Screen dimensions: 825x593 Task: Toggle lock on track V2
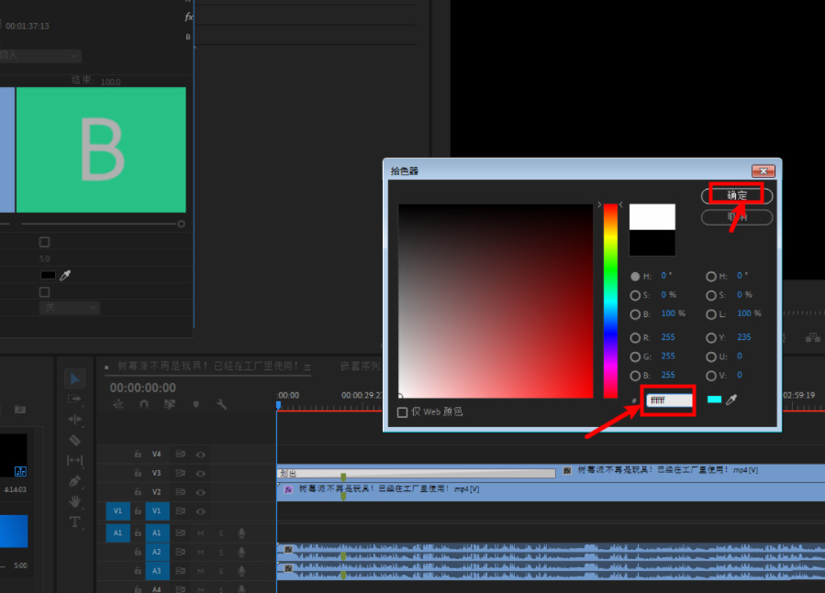pos(138,492)
